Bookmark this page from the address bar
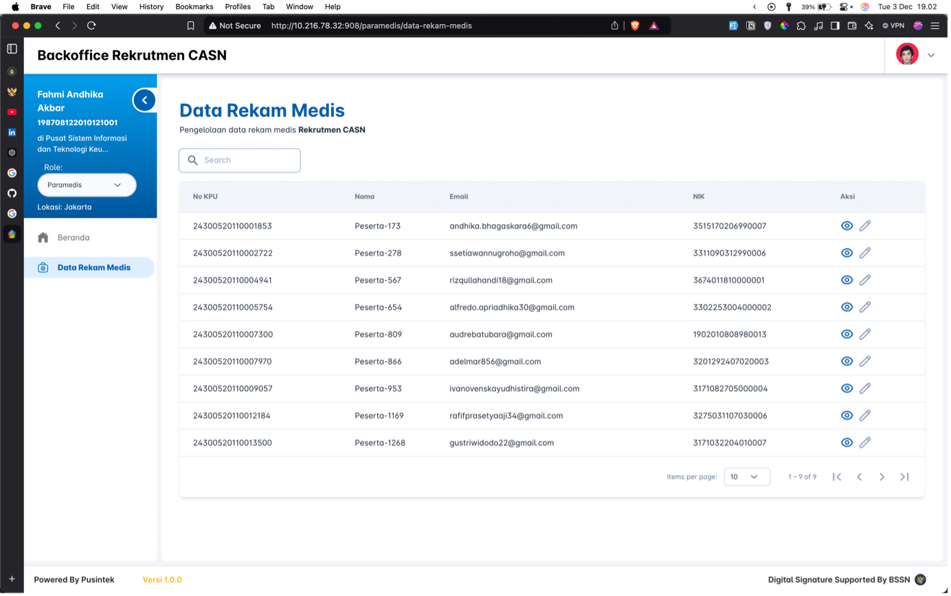 tap(191, 25)
